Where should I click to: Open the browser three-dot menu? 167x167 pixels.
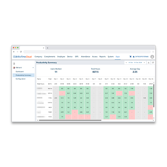pos(153,52)
